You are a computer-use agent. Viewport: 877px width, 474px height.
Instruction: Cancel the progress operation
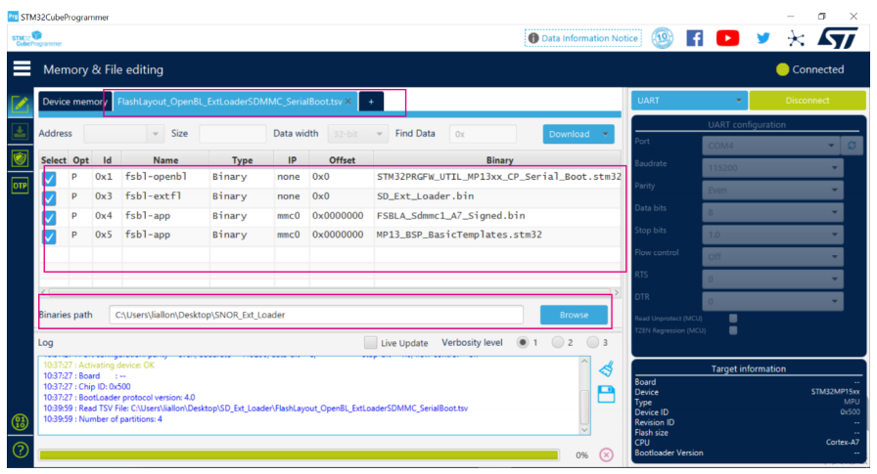(x=606, y=455)
